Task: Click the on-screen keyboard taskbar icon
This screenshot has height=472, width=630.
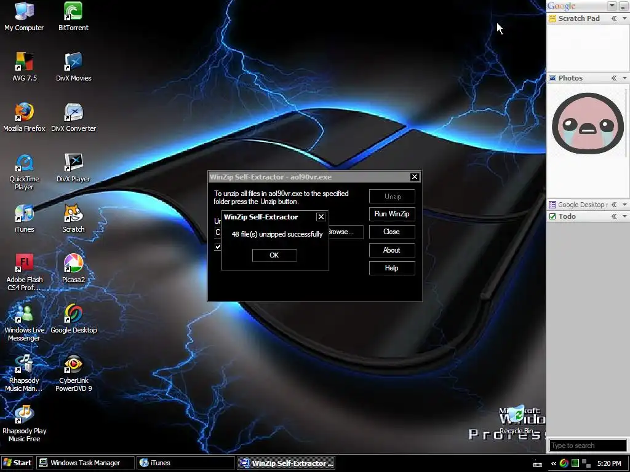Action: [x=538, y=464]
